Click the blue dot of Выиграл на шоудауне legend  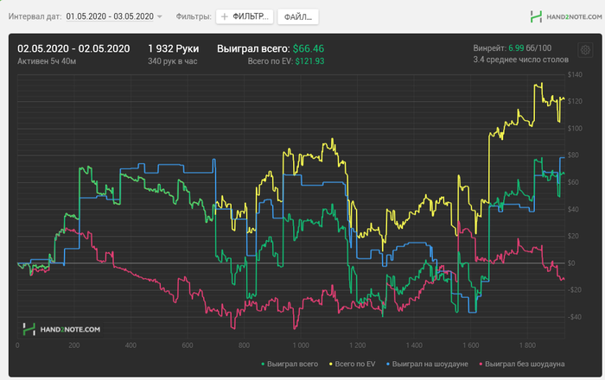point(388,364)
